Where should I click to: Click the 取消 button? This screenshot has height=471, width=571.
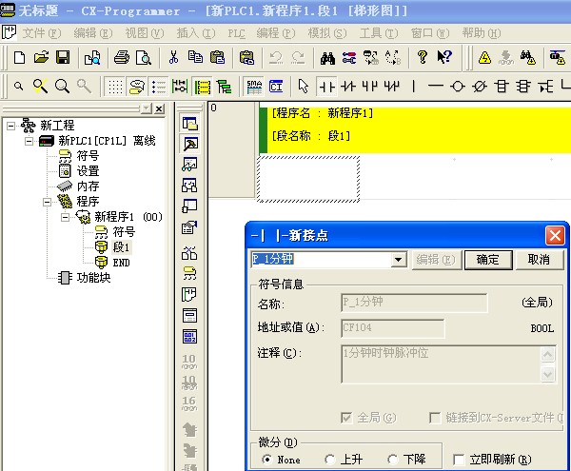539,260
